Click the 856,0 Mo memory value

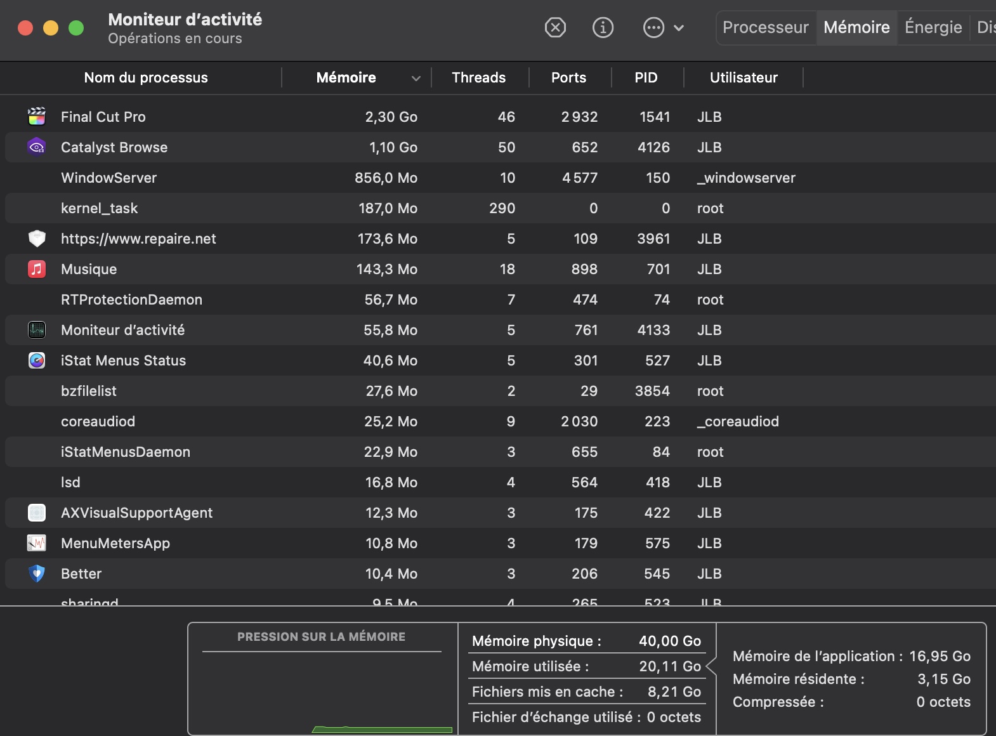pos(386,178)
